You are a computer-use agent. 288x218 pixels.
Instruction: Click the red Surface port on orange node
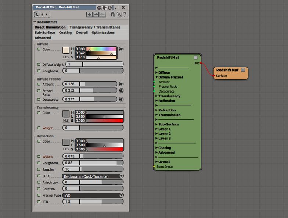point(213,76)
